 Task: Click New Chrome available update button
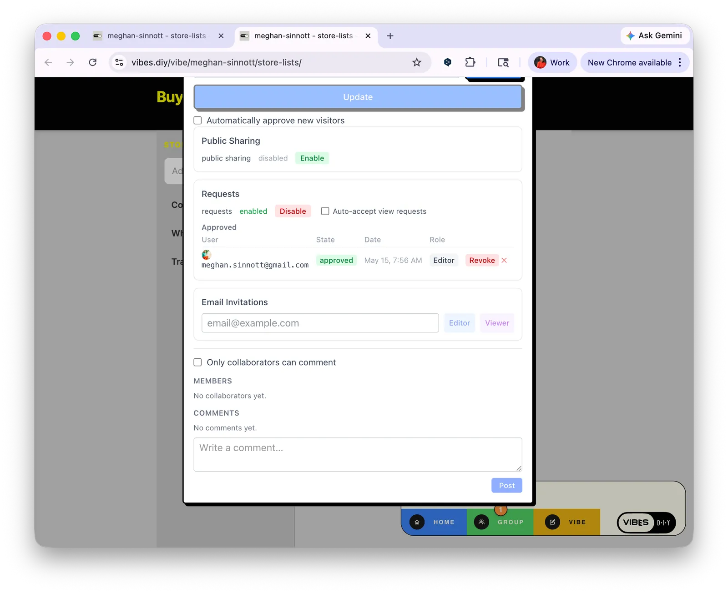630,62
